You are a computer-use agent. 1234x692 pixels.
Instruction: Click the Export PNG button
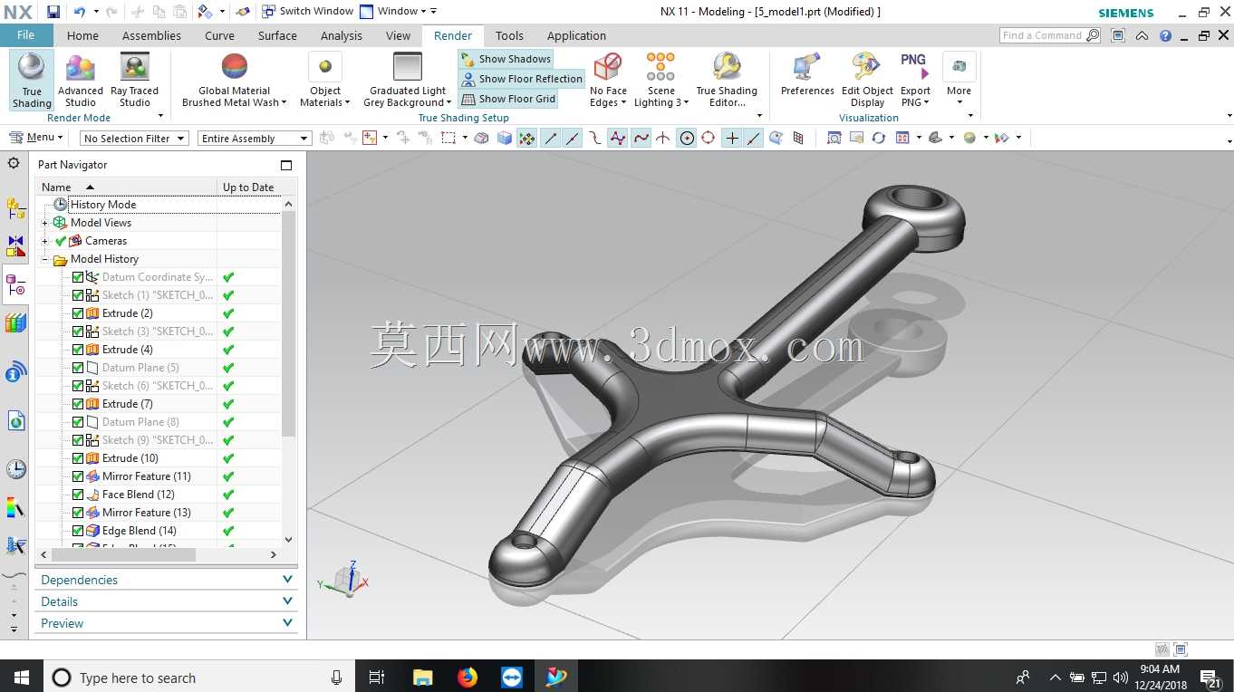point(915,80)
